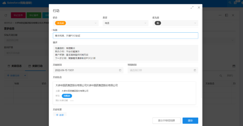Open the 优先度 priority dropdown
This screenshot has width=243, height=126.
point(175,23)
